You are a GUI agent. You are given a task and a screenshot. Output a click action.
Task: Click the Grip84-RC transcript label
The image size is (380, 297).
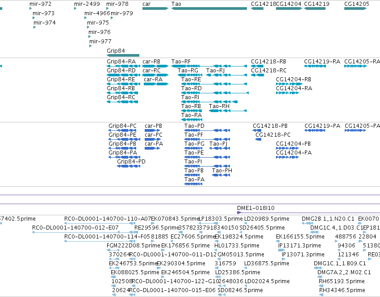[121, 97]
